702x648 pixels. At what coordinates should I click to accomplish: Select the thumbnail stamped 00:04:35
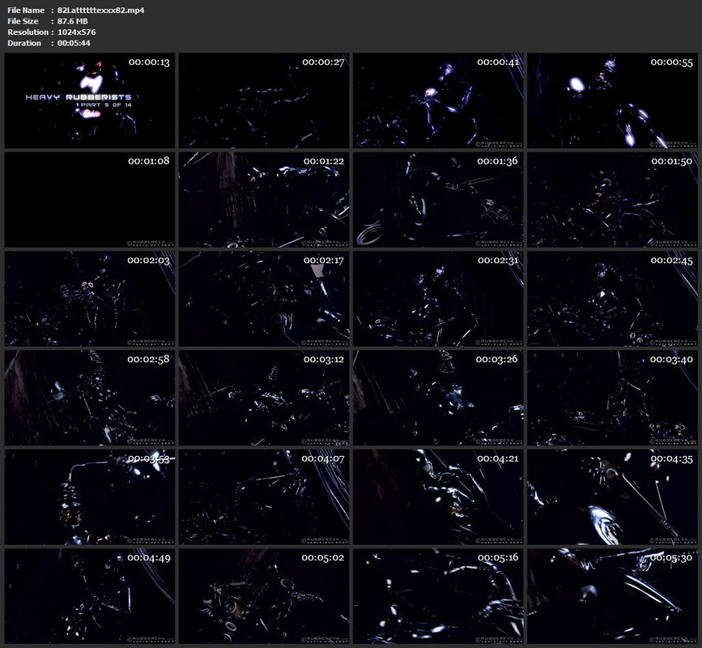click(612, 497)
